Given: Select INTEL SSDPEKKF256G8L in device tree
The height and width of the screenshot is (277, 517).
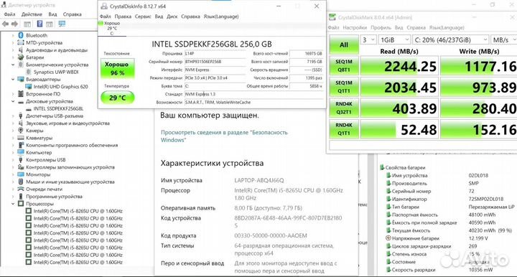Looking at the screenshot, I should pos(58,108).
